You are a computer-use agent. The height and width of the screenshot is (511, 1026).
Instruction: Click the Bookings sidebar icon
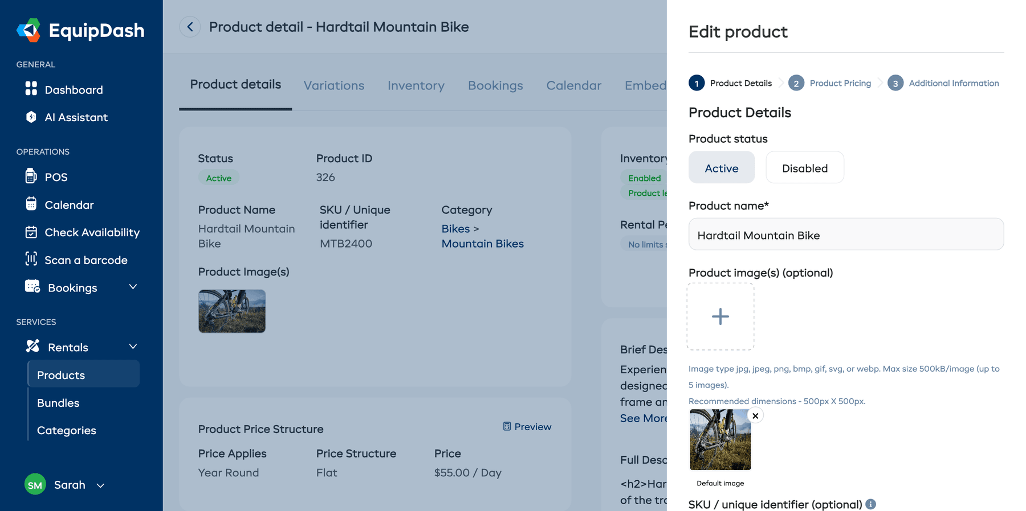coord(32,287)
